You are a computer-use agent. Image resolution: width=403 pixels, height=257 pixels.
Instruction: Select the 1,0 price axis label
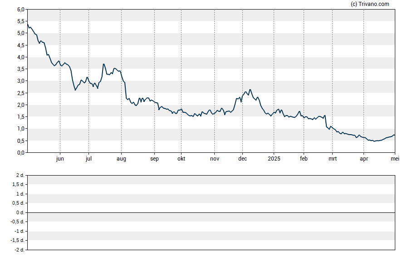pyautogui.click(x=21, y=129)
